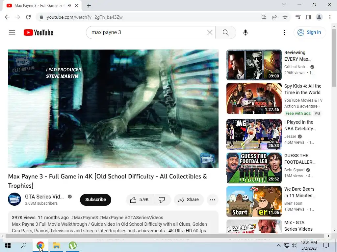The height and width of the screenshot is (252, 337).
Task: Click the Free with ads badge
Action: click(x=298, y=113)
